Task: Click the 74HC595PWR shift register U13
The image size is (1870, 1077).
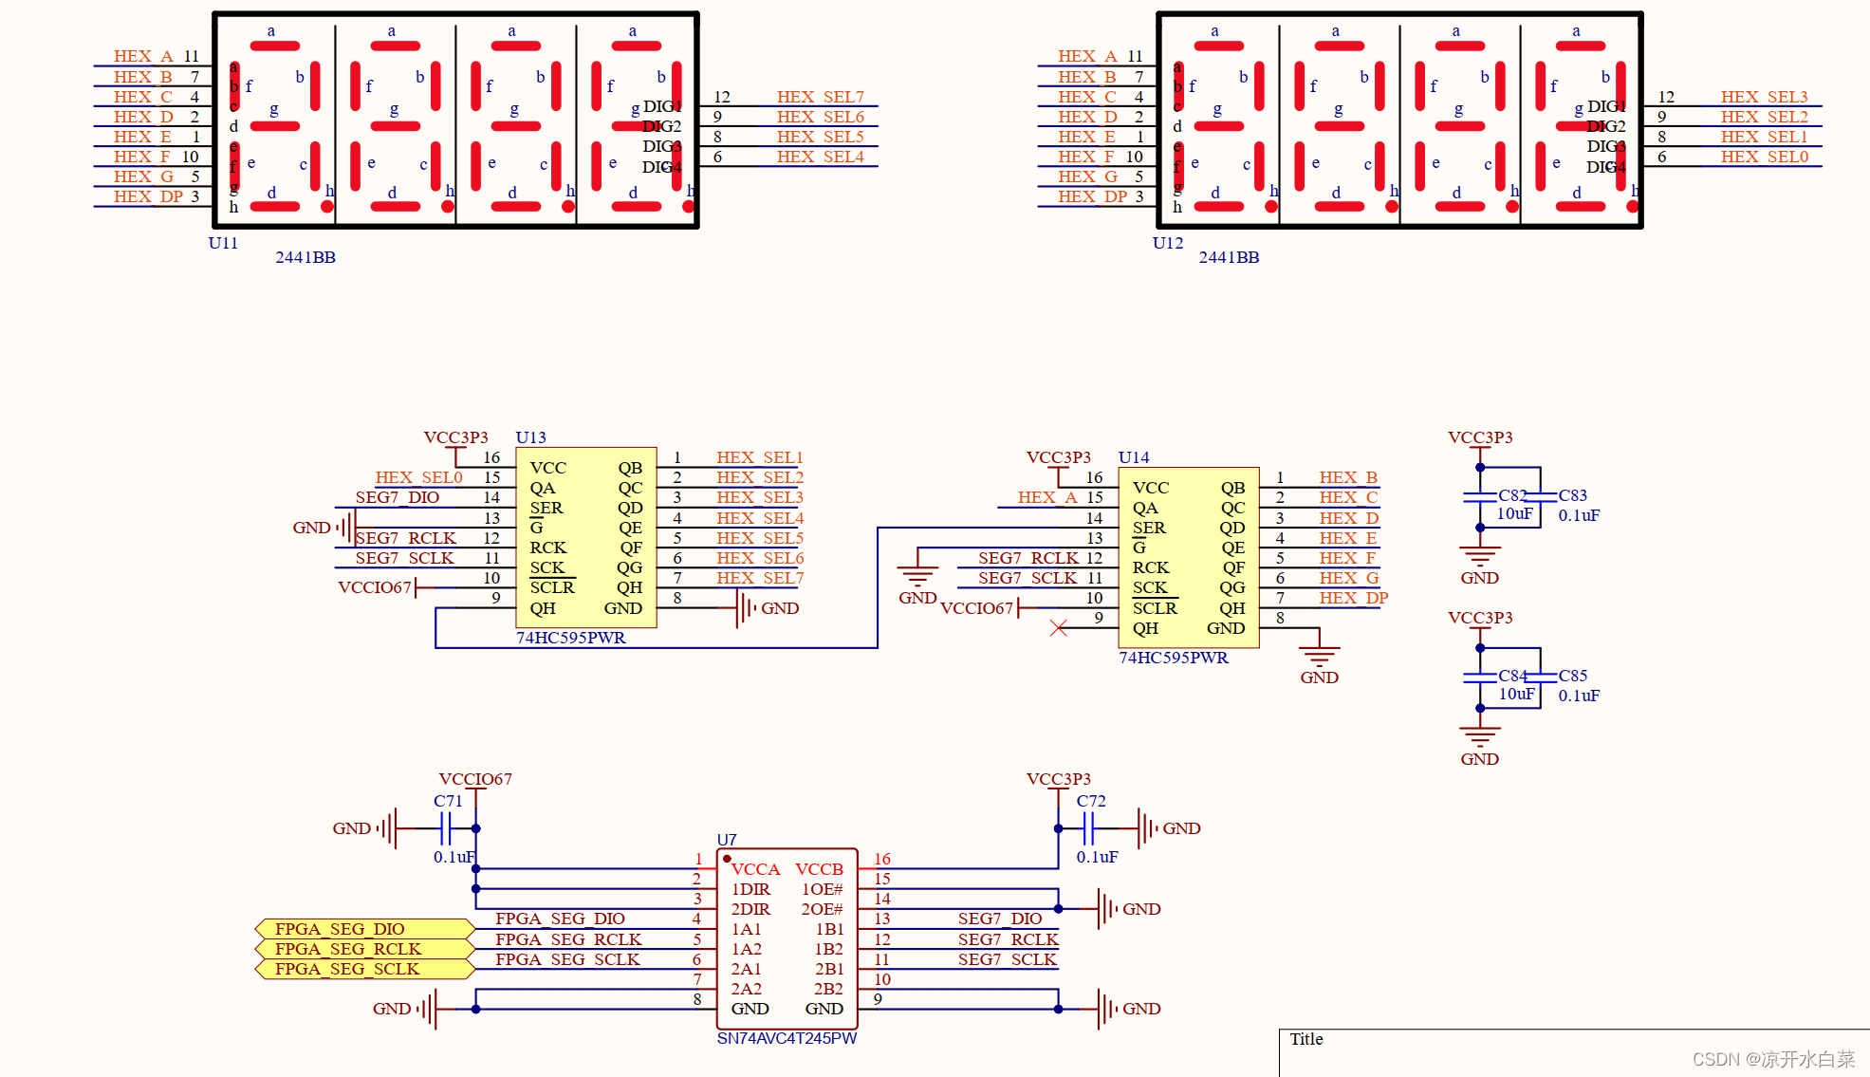Action: coord(585,536)
